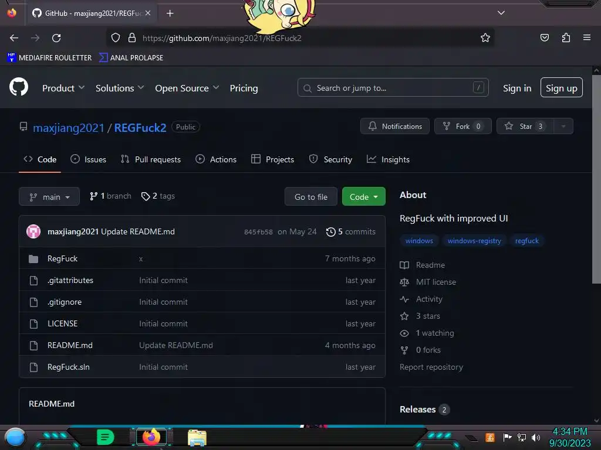
Task: Click the GitHub Octocat logo
Action: tap(19, 87)
